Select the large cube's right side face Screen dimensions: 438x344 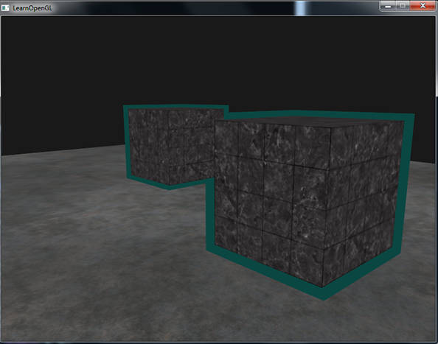click(x=363, y=201)
